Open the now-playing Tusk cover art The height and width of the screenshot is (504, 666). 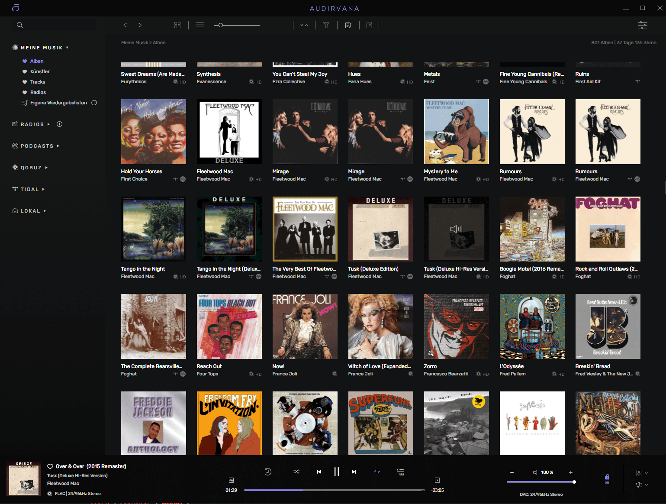24,479
